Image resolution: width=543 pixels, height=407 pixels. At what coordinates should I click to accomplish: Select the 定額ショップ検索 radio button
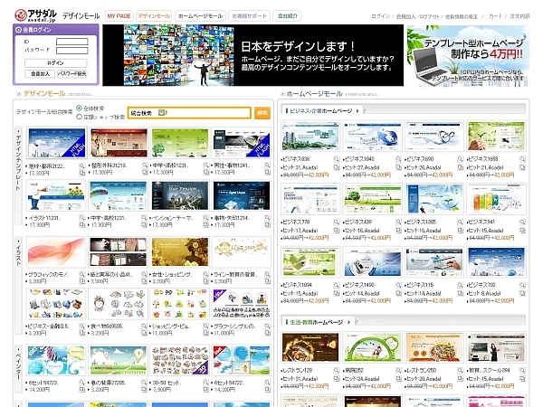pos(80,117)
